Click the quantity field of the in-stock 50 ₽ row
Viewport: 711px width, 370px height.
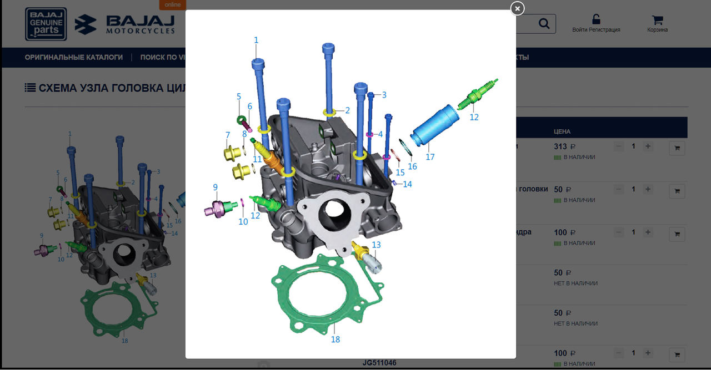click(x=633, y=189)
